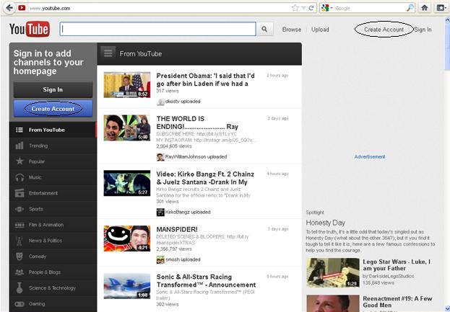Open the bookmarks toolbar button at far right
Screen dimensions: 450x312
pos(441,8)
